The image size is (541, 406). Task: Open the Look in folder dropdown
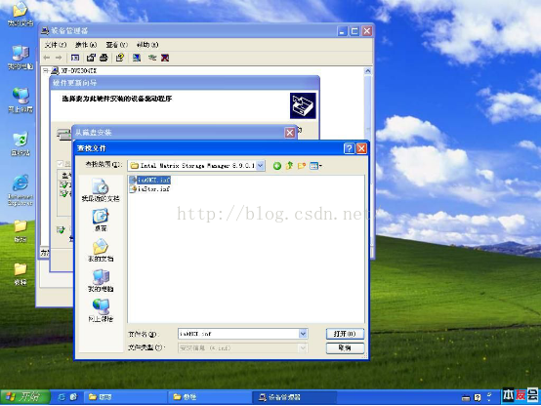click(261, 166)
